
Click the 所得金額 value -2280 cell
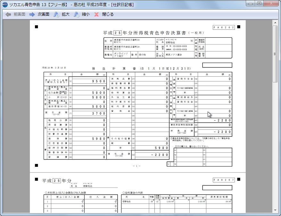(215, 132)
